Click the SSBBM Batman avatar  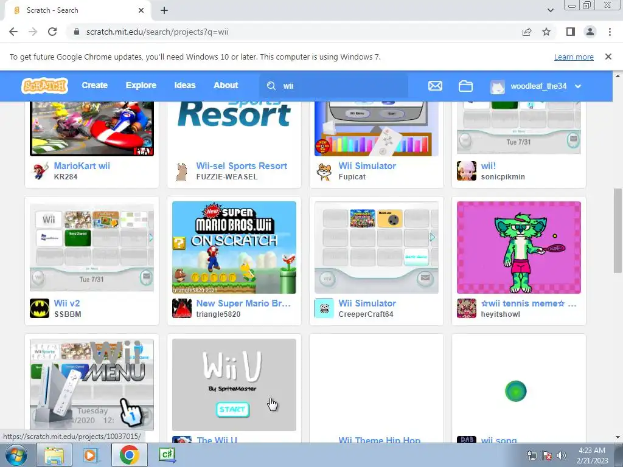40,308
